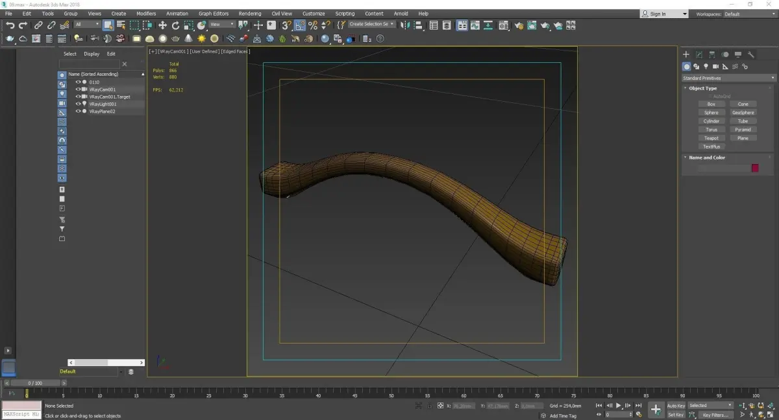779x420 pixels.
Task: Open the Rendering menu
Action: click(249, 14)
